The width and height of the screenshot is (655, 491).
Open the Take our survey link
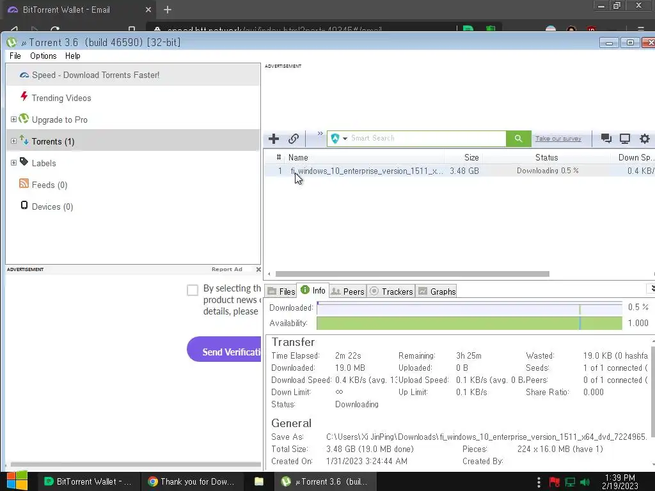click(558, 139)
